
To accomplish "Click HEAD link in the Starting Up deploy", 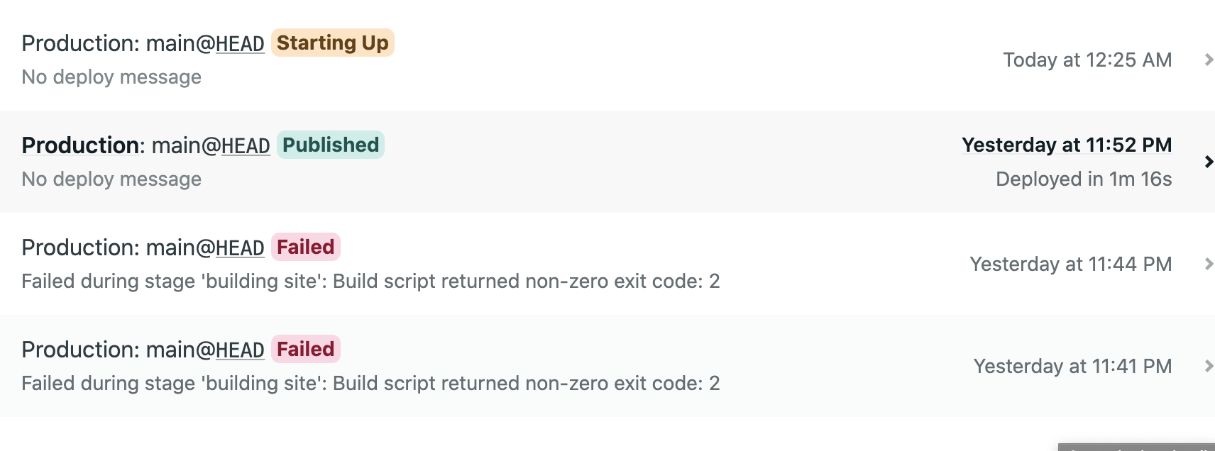I will pos(240,44).
